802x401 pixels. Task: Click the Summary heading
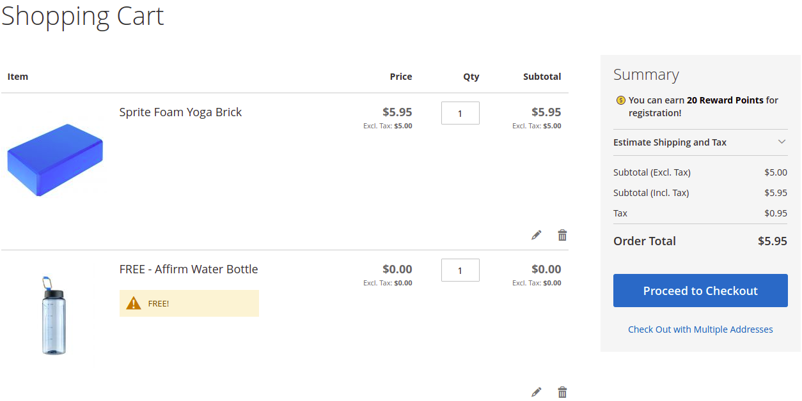(x=646, y=75)
